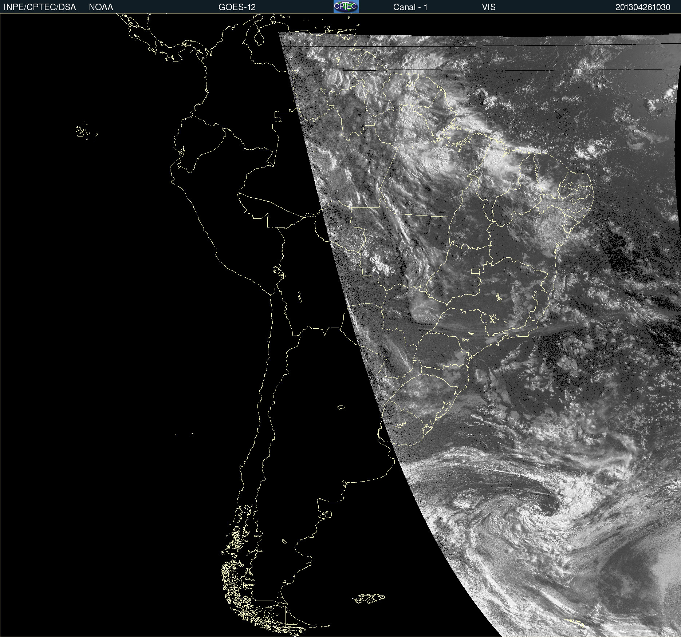Click the GOES-12 satellite label
681x637 pixels.
[237, 7]
